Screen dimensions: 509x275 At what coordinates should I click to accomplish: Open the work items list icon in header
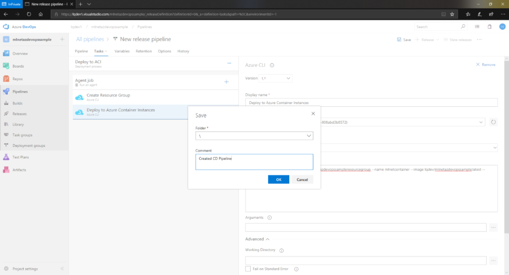[x=477, y=27]
